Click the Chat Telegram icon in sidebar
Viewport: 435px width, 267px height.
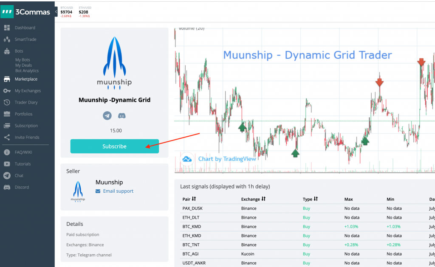point(7,175)
